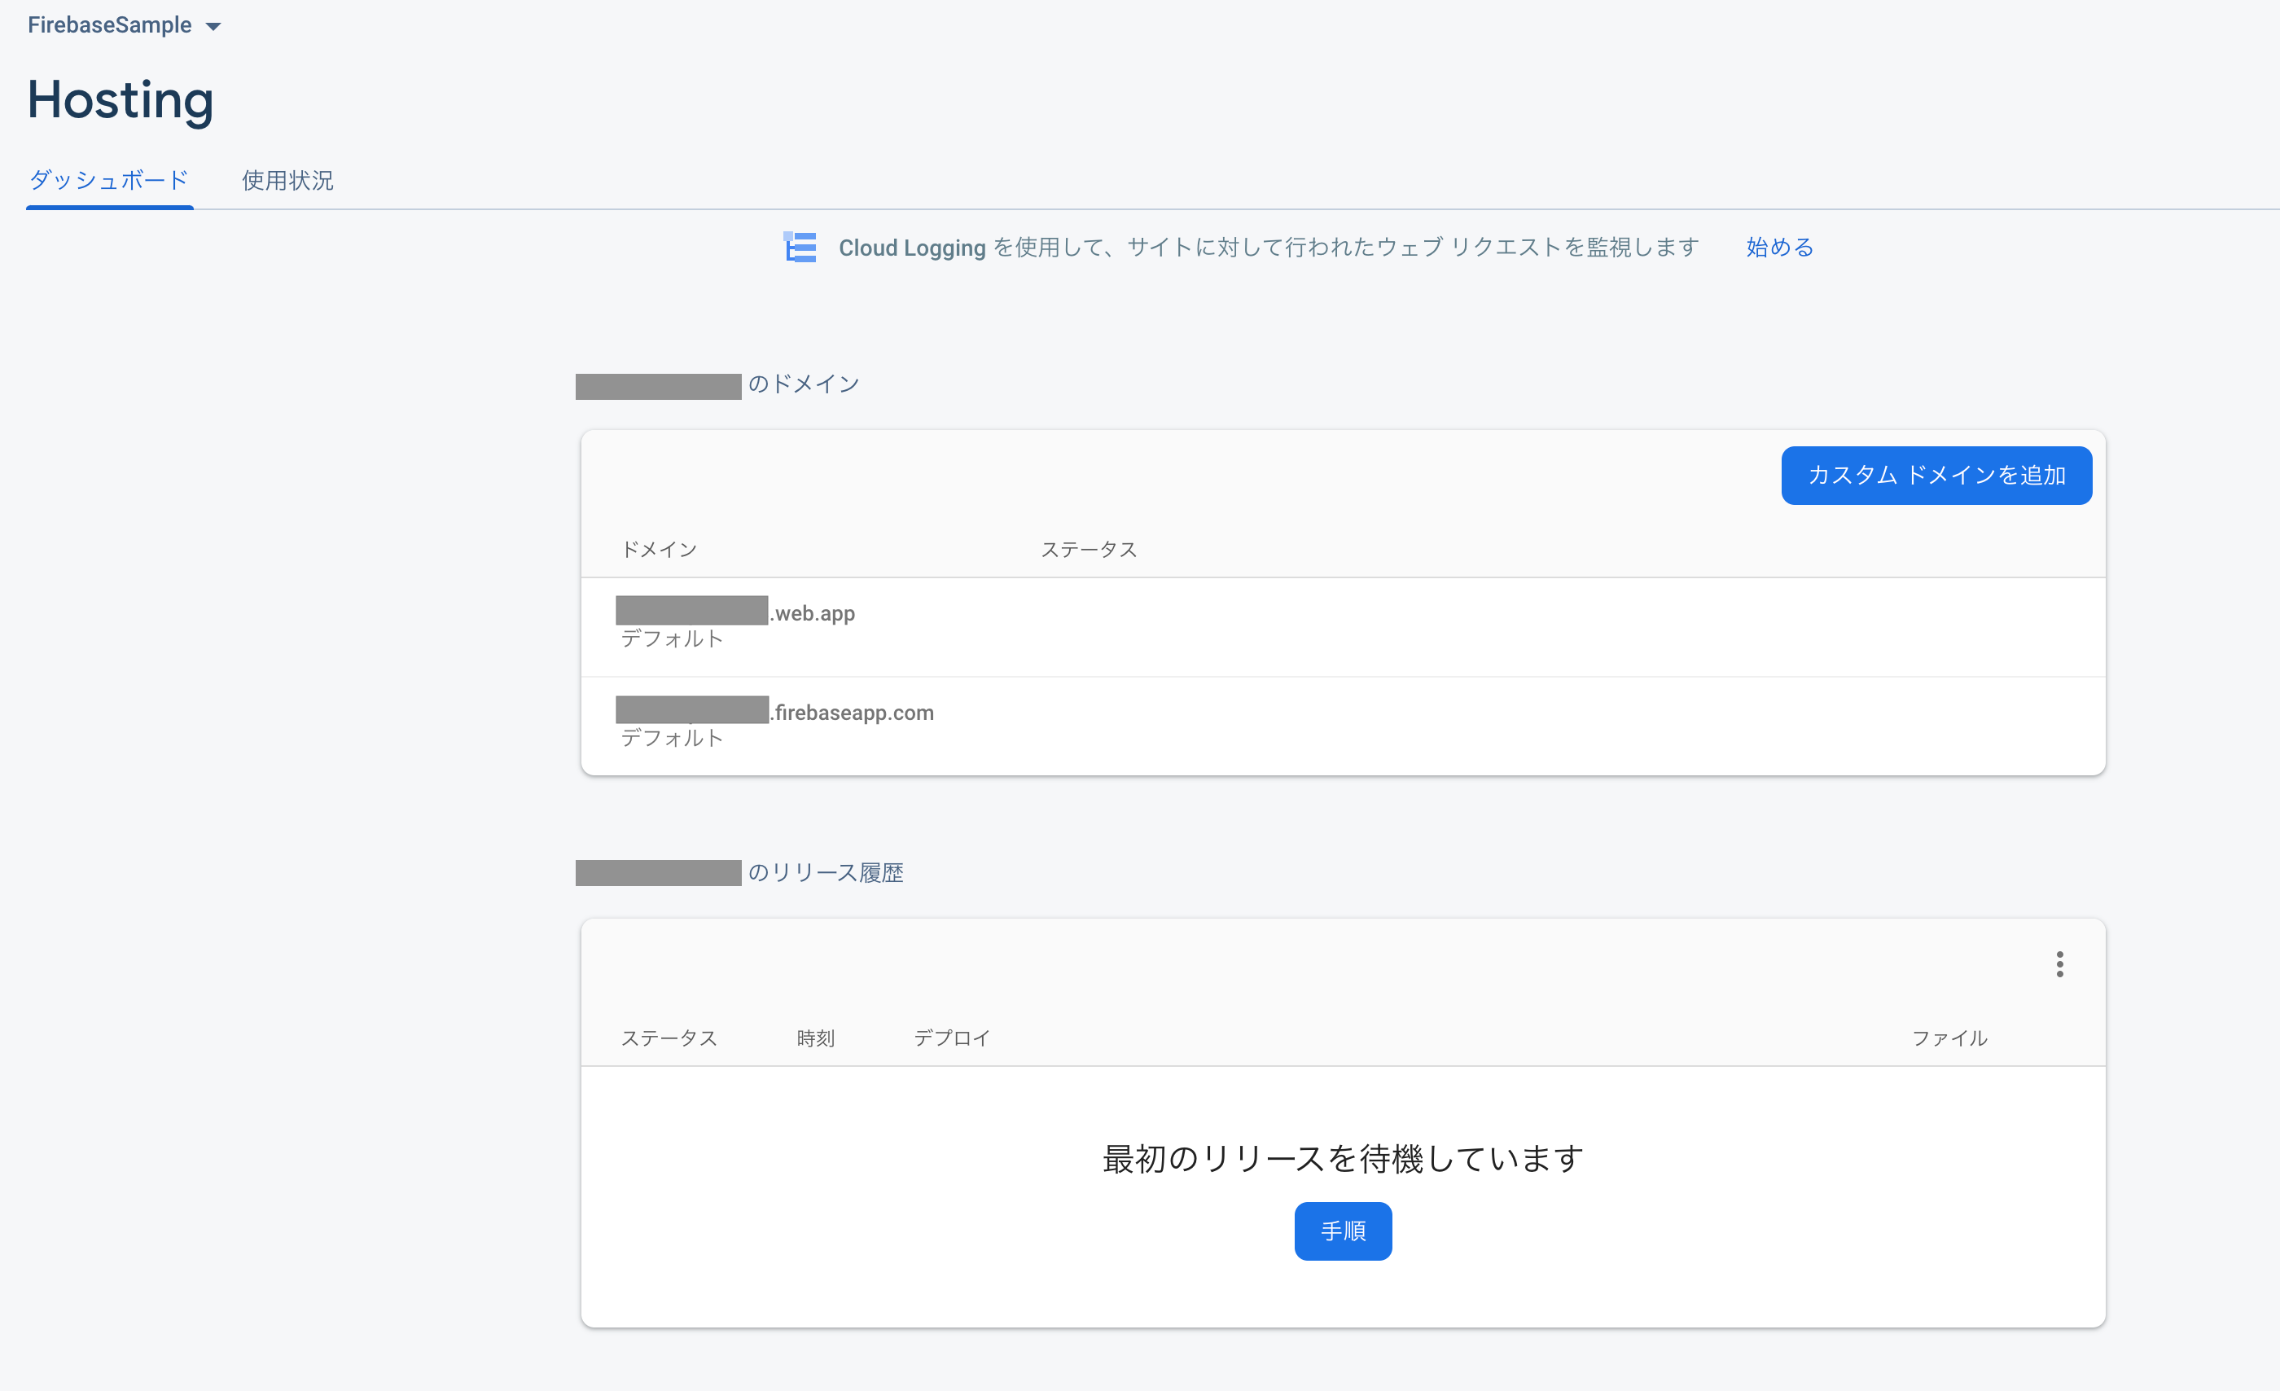The height and width of the screenshot is (1391, 2280).
Task: Click the Cloud Logging icon
Action: coord(800,246)
